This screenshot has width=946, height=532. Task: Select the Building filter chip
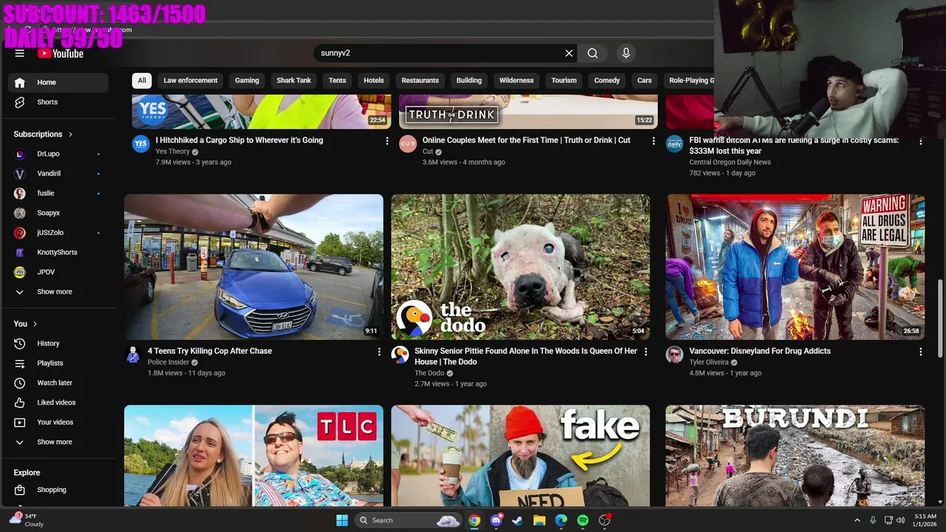coord(469,81)
